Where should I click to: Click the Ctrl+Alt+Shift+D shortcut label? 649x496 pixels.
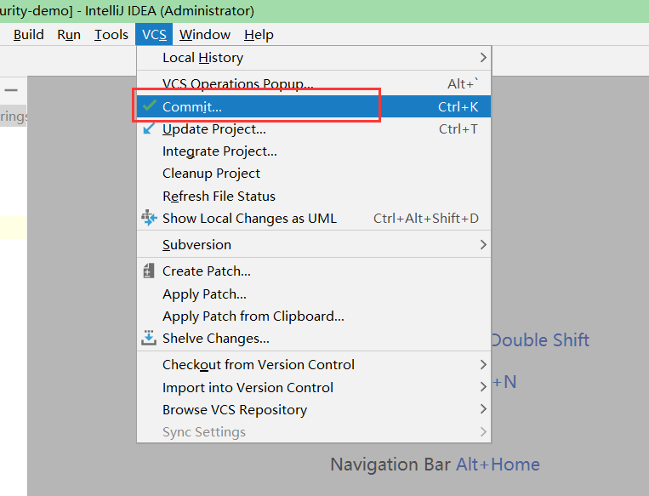426,218
